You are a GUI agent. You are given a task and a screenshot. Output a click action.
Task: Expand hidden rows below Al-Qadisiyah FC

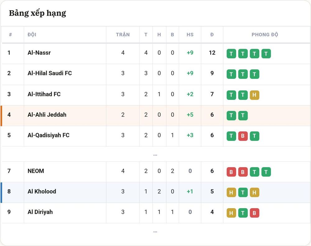[x=155, y=155]
